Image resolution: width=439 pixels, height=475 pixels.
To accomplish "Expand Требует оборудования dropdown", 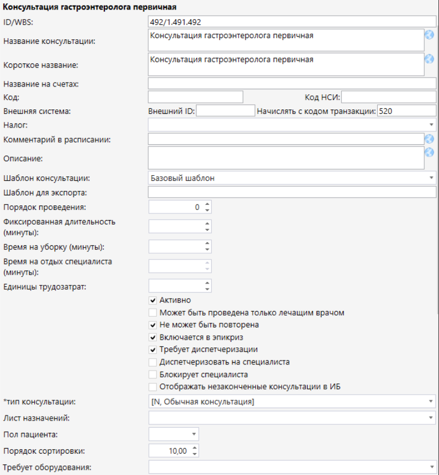I will [x=431, y=467].
